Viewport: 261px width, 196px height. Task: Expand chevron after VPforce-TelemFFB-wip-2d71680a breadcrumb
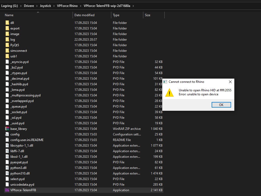pyautogui.click(x=133, y=6)
